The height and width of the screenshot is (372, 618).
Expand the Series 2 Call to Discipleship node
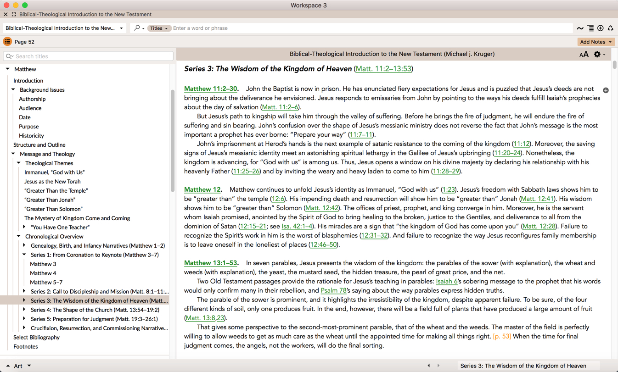coord(24,291)
